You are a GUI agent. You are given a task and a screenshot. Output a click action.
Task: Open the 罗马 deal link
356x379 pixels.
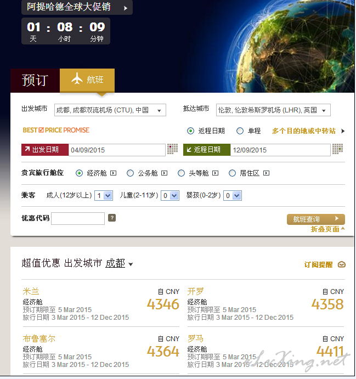pos(195,338)
